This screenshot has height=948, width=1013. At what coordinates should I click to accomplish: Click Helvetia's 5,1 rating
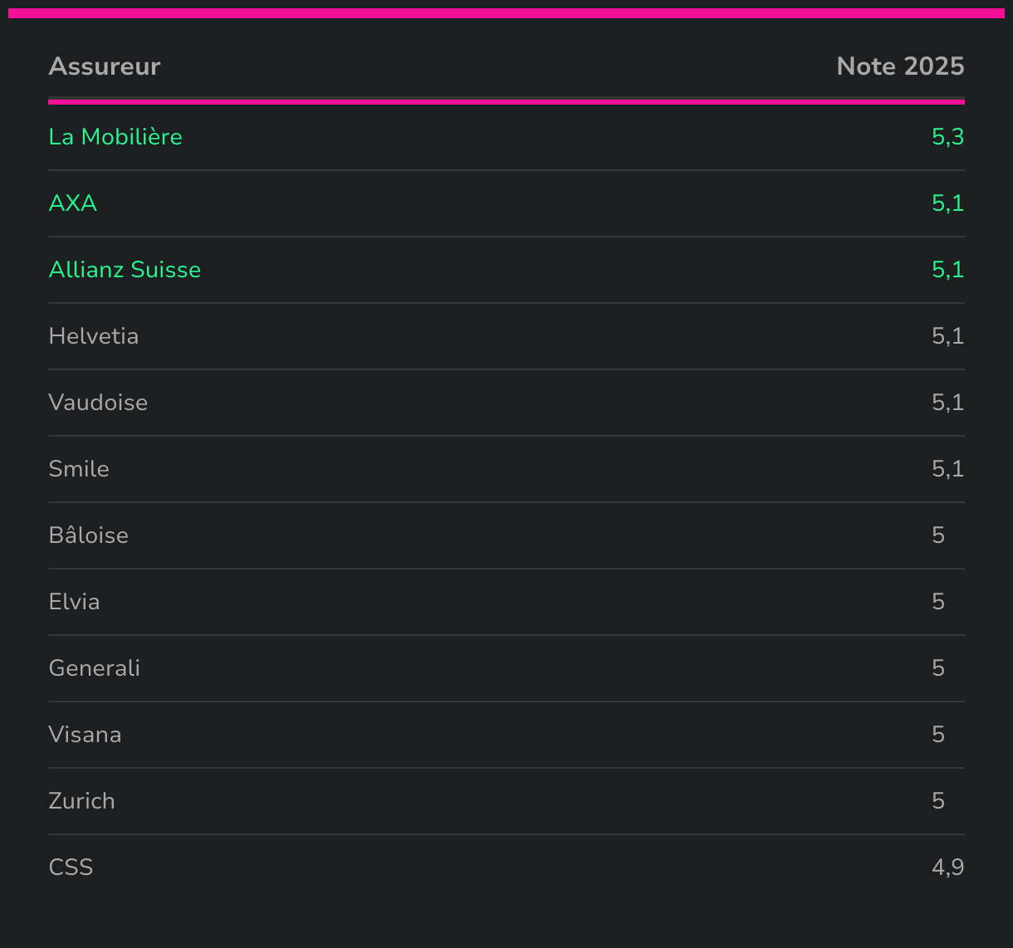click(947, 336)
